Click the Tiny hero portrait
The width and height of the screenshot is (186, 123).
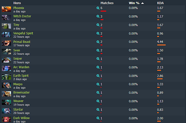tap(6, 26)
